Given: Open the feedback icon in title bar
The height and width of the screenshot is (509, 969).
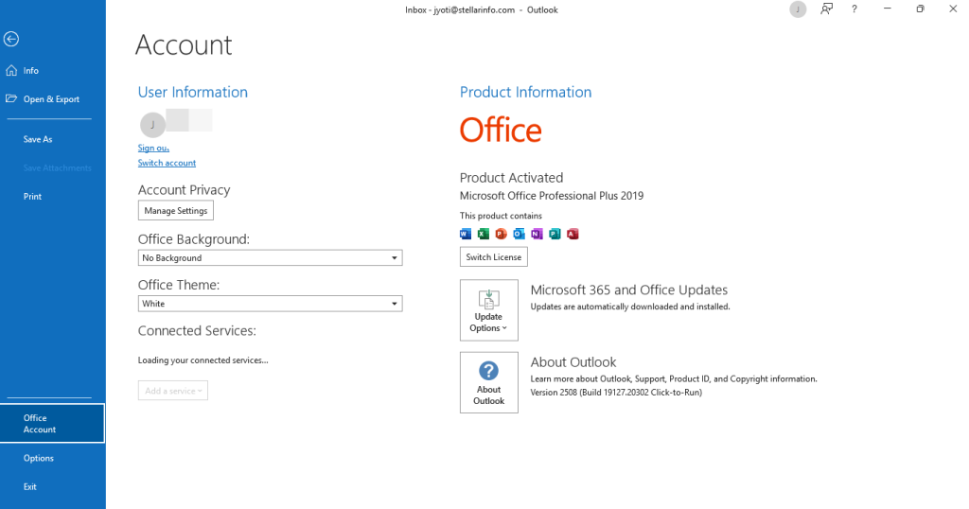Looking at the screenshot, I should click(x=826, y=9).
